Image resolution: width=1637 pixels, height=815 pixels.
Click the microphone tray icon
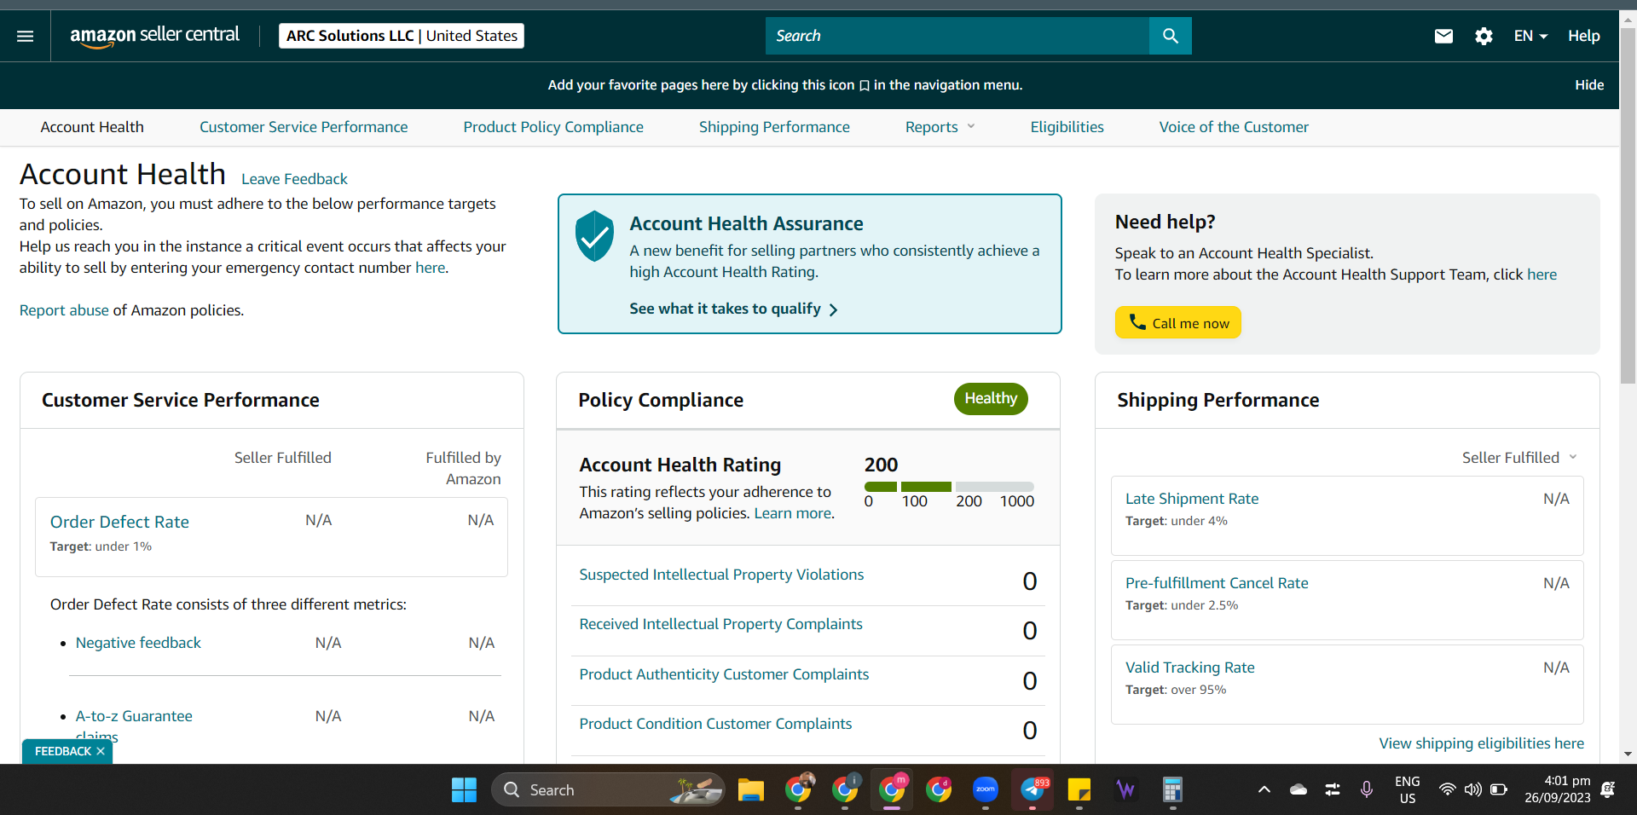tap(1367, 790)
